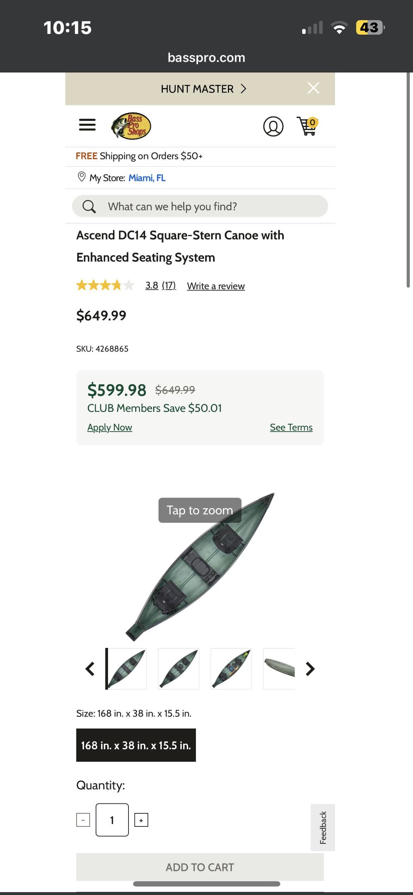Open the hamburger navigation menu
413x895 pixels.
[87, 125]
